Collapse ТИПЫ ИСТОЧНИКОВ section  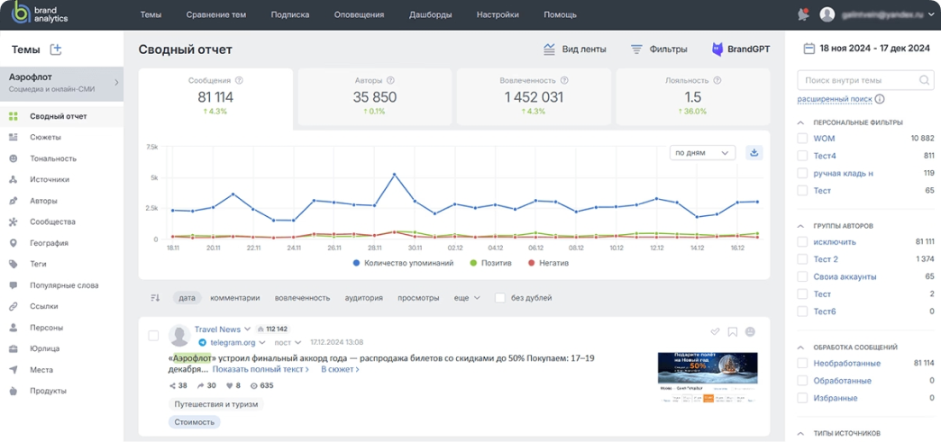click(800, 433)
